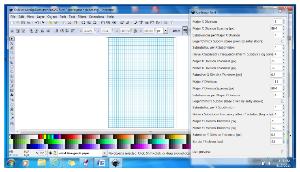
Task: Select the Rectangle tool
Action: [12, 57]
